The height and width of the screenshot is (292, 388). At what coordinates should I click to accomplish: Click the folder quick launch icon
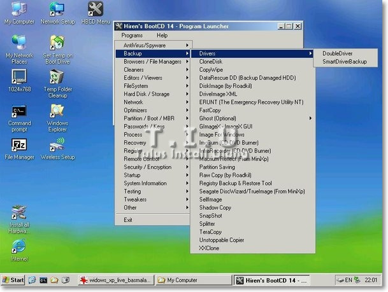(x=54, y=280)
